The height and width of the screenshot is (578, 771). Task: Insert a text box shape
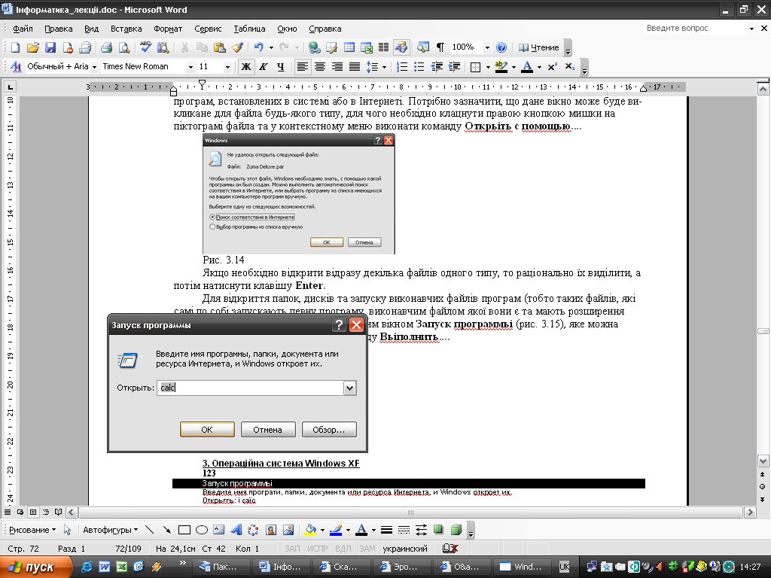(219, 530)
